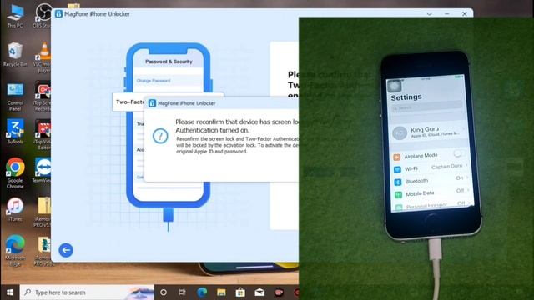Toggle Airplane Mode switch on iPhone
This screenshot has height=300, width=534.
click(x=459, y=153)
